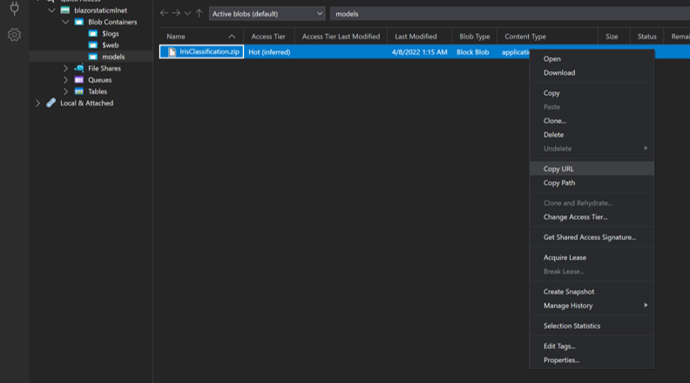Viewport: 690px width, 383px height.
Task: Choose Clone... from the context menu
Action: click(592, 121)
